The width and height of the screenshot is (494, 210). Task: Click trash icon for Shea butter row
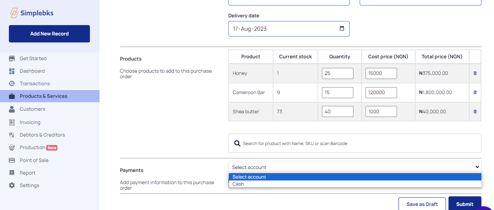click(x=475, y=111)
